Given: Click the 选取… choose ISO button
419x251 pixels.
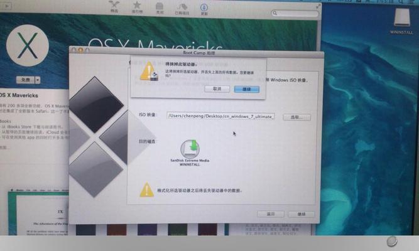Looking at the screenshot, I should [x=297, y=117].
